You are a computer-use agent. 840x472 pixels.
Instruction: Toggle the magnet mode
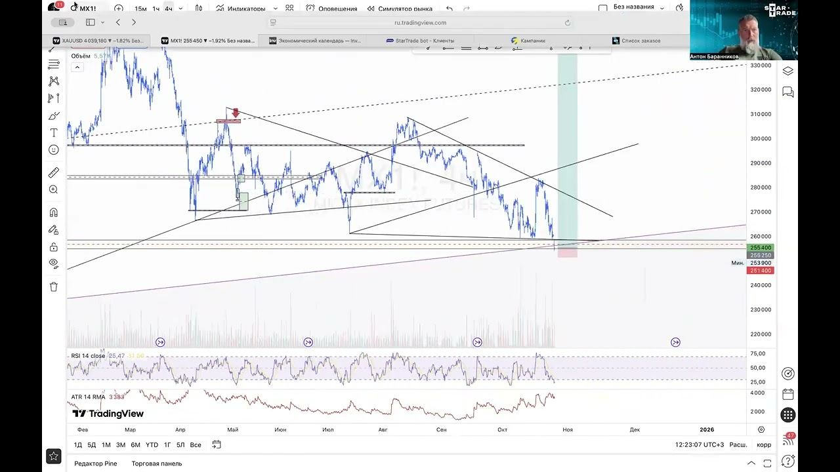54,212
